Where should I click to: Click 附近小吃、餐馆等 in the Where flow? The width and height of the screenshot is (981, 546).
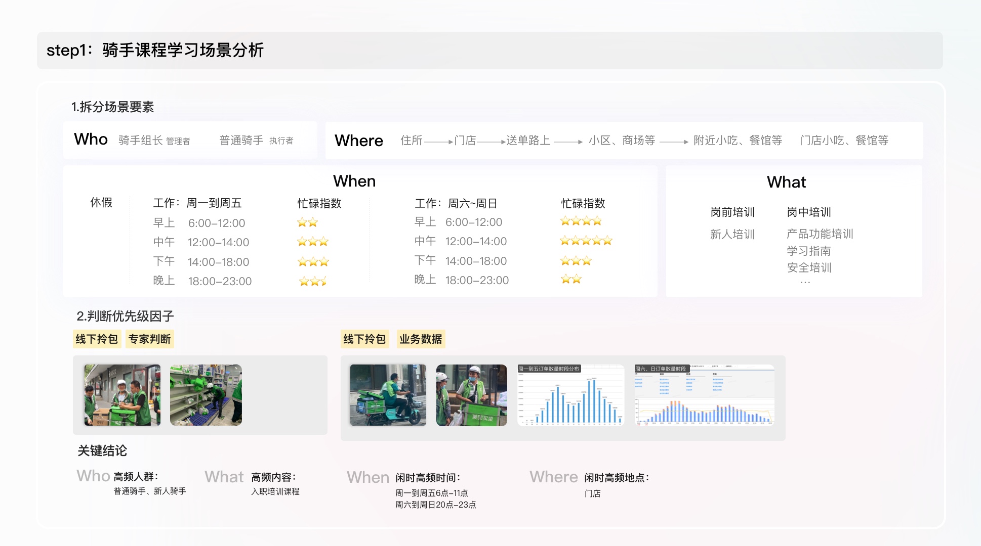coord(738,140)
